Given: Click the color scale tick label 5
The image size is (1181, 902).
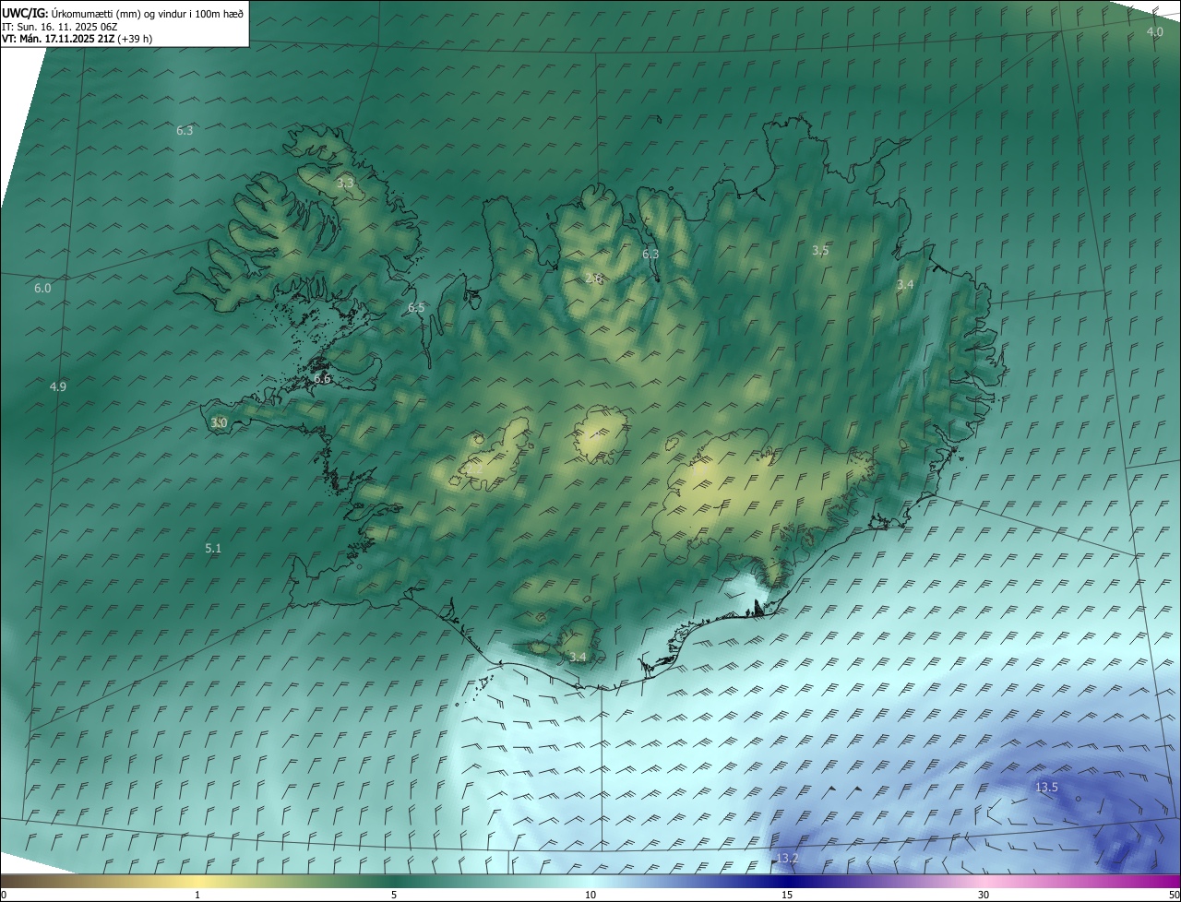Looking at the screenshot, I should [394, 895].
